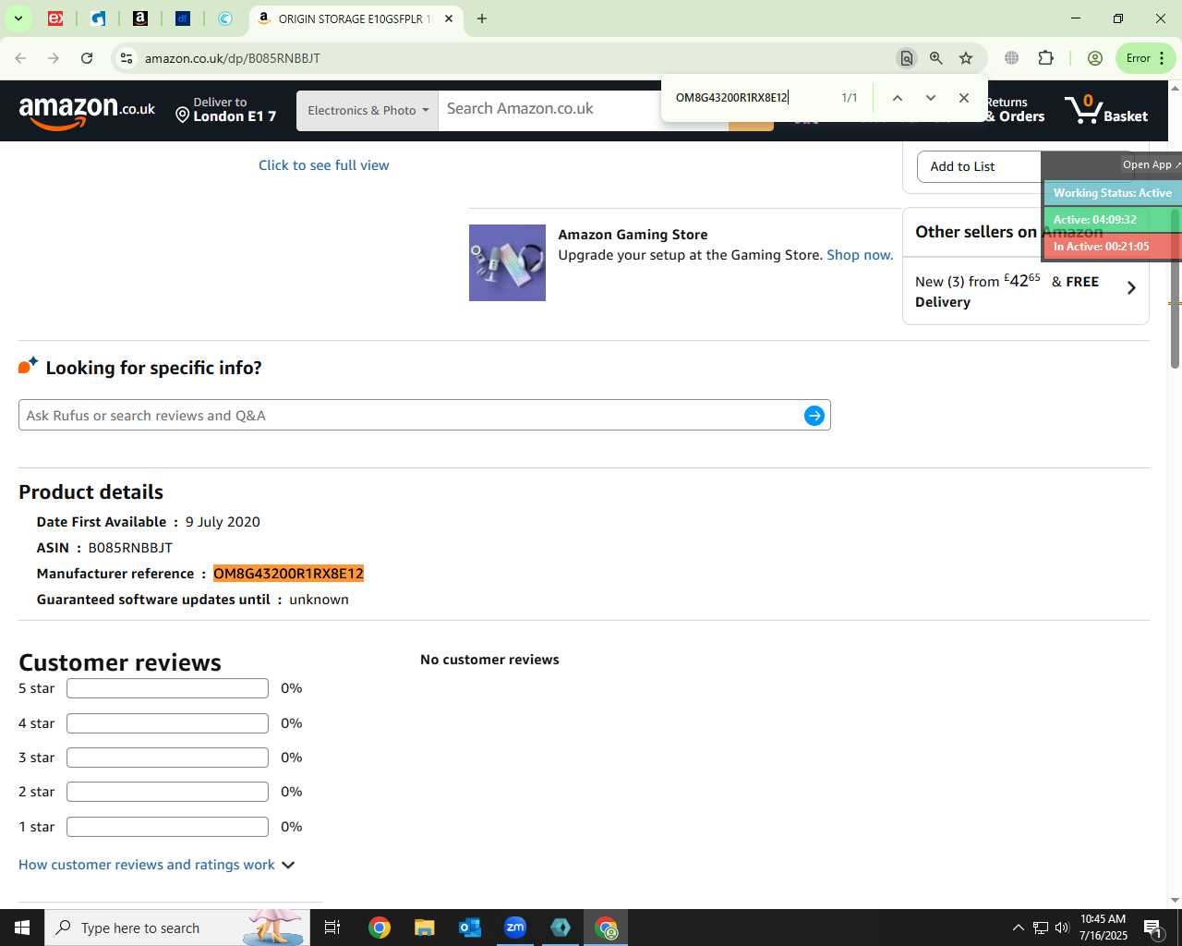This screenshot has width=1182, height=946.
Task: Open Chrome menu via Error button
Action: pos(1145,58)
